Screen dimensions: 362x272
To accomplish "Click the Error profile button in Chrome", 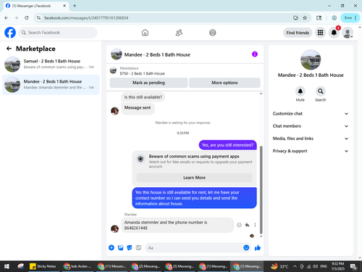I will click(x=348, y=17).
